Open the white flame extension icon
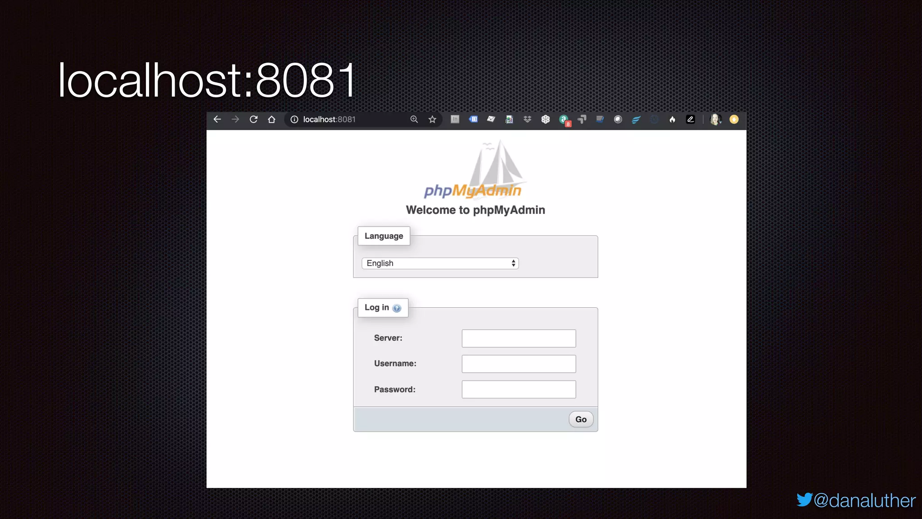Image resolution: width=922 pixels, height=519 pixels. tap(672, 119)
